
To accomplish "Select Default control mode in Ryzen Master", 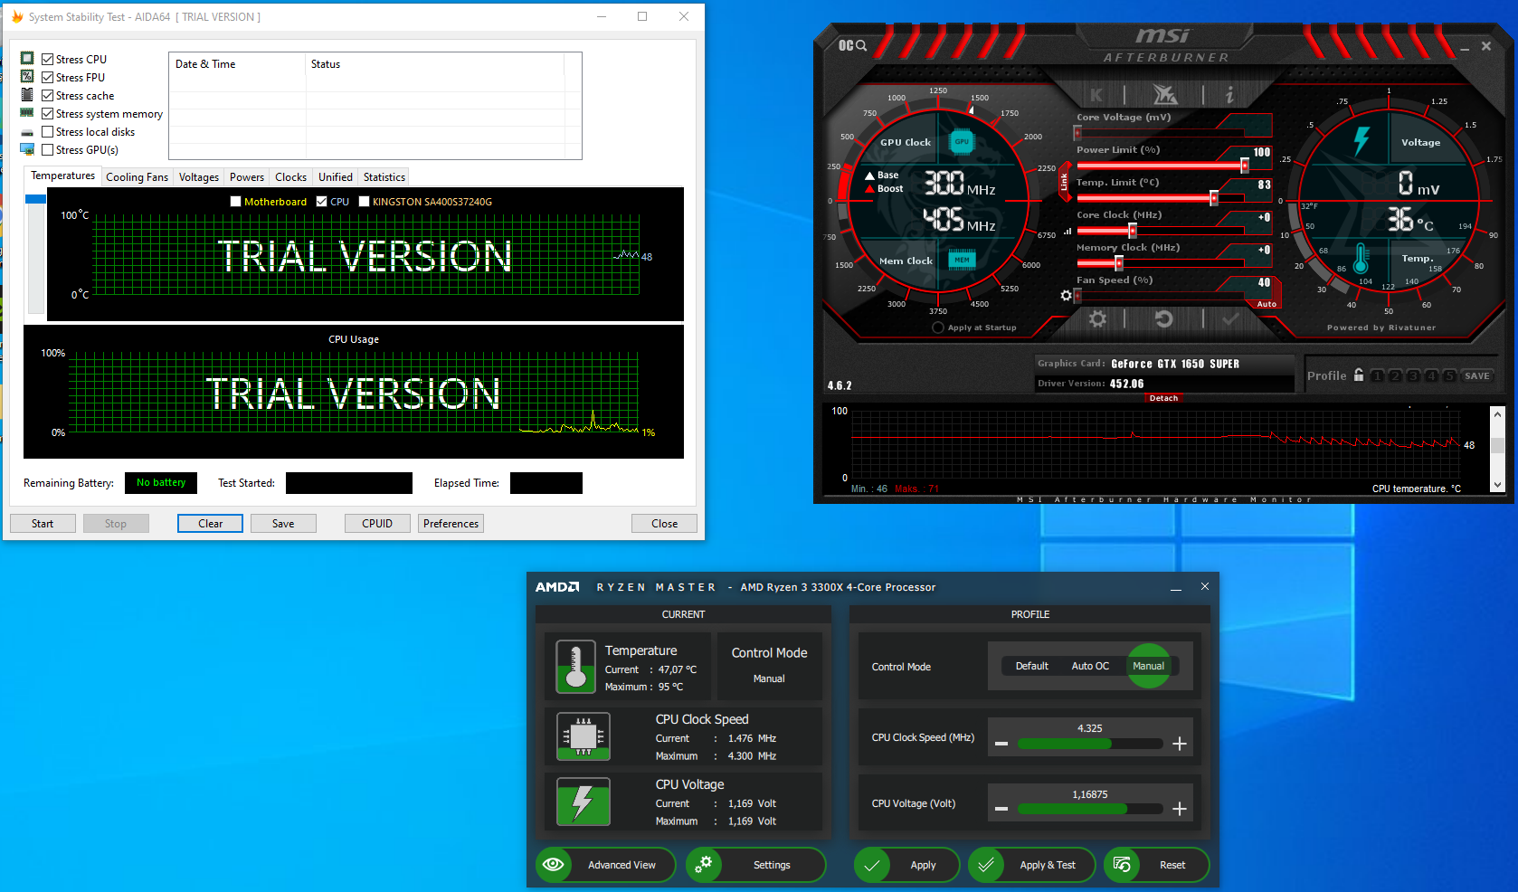I will (x=1031, y=666).
